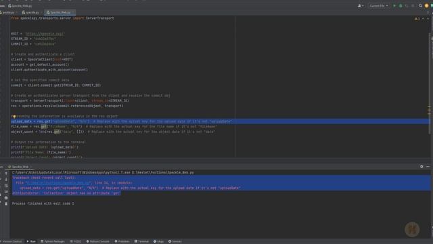Click the python.exe command line in console
Viewport: 433px width, 244px height.
103,173
